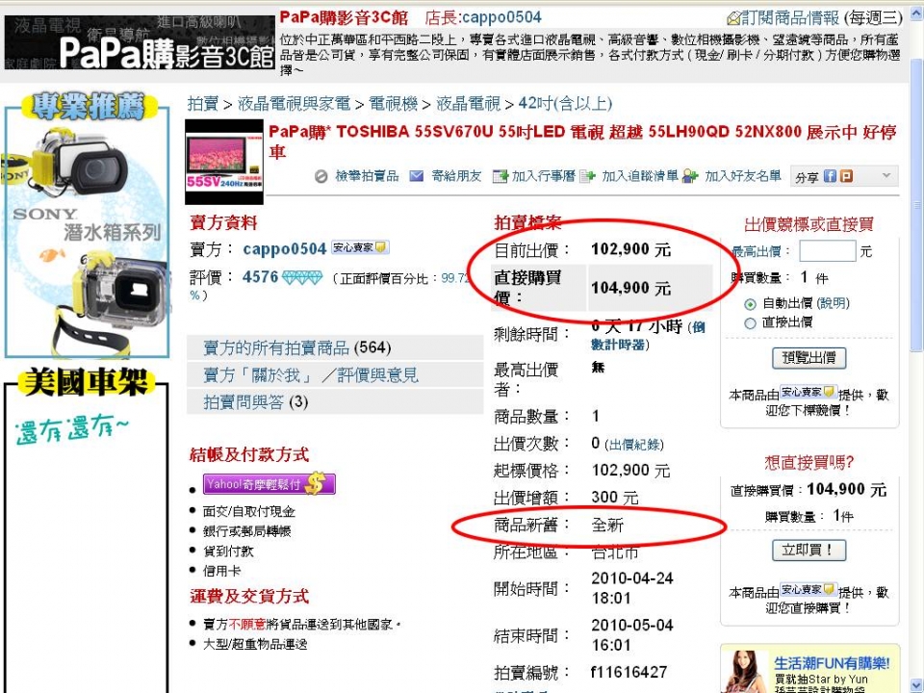This screenshot has height=693, width=924.
Task: Click the 55SV TV product thumbnail
Action: [x=224, y=162]
